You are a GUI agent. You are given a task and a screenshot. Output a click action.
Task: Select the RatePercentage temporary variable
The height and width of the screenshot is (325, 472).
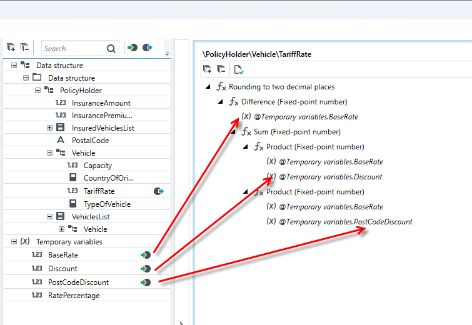[x=74, y=296]
